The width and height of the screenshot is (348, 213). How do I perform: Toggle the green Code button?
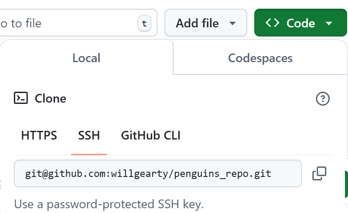(301, 23)
